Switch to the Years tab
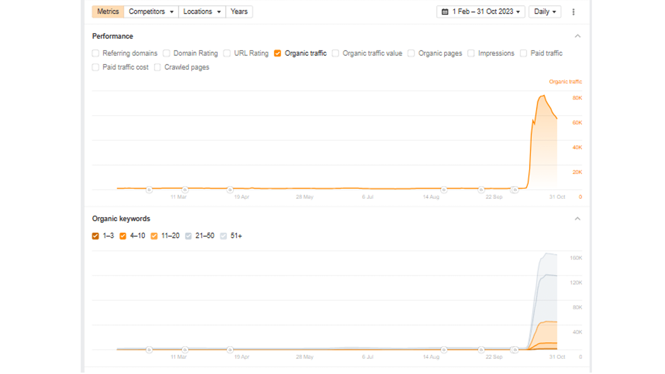The image size is (665, 374). 239,12
